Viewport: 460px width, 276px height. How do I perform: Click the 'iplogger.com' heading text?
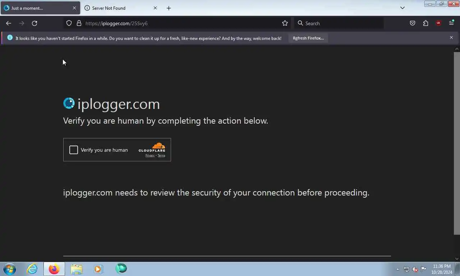(119, 104)
